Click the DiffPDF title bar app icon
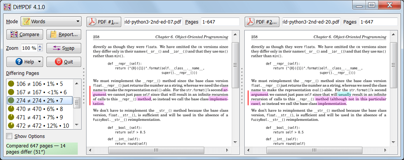Viewport: 404px width, 160px height. click(7, 7)
